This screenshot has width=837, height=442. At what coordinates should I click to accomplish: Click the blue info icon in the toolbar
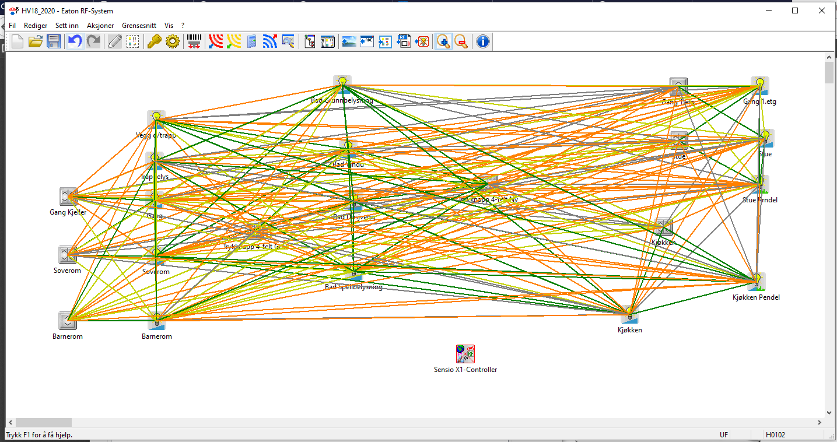(482, 41)
